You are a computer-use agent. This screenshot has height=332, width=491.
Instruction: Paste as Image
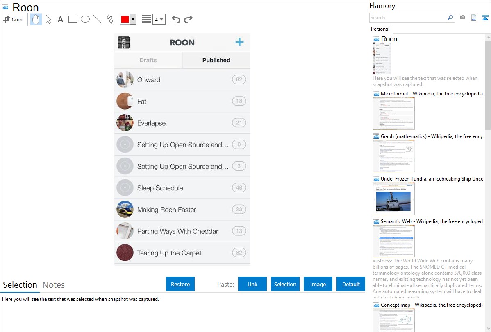point(318,284)
